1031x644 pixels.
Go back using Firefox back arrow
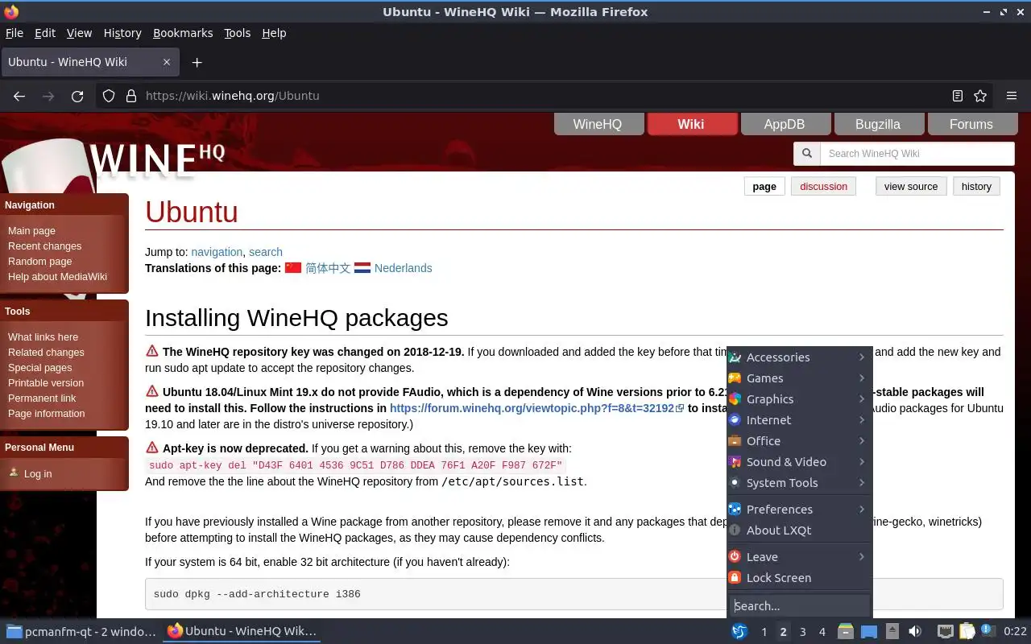coord(19,96)
